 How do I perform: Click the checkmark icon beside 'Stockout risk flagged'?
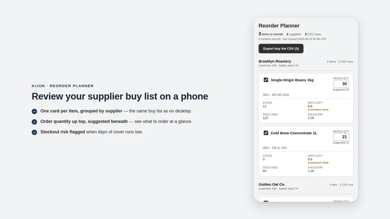[x=34, y=132]
